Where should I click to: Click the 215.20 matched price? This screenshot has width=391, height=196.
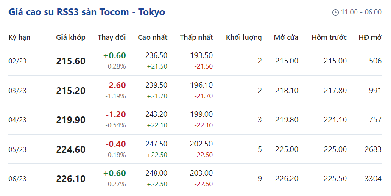pyautogui.click(x=71, y=91)
